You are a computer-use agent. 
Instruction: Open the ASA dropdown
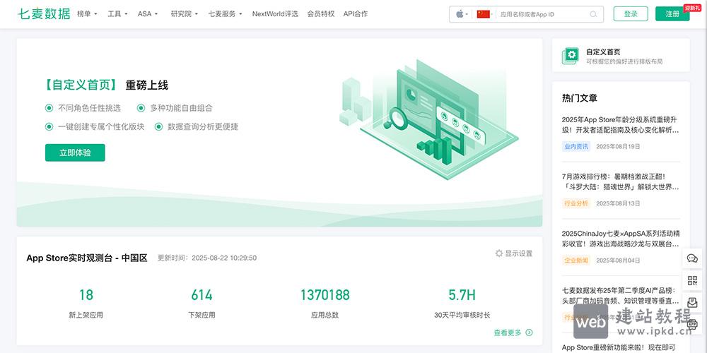[148, 14]
